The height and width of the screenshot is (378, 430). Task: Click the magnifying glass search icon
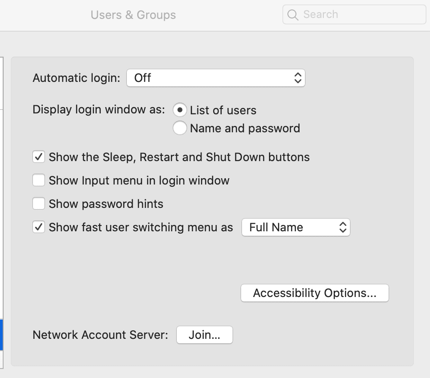(293, 15)
